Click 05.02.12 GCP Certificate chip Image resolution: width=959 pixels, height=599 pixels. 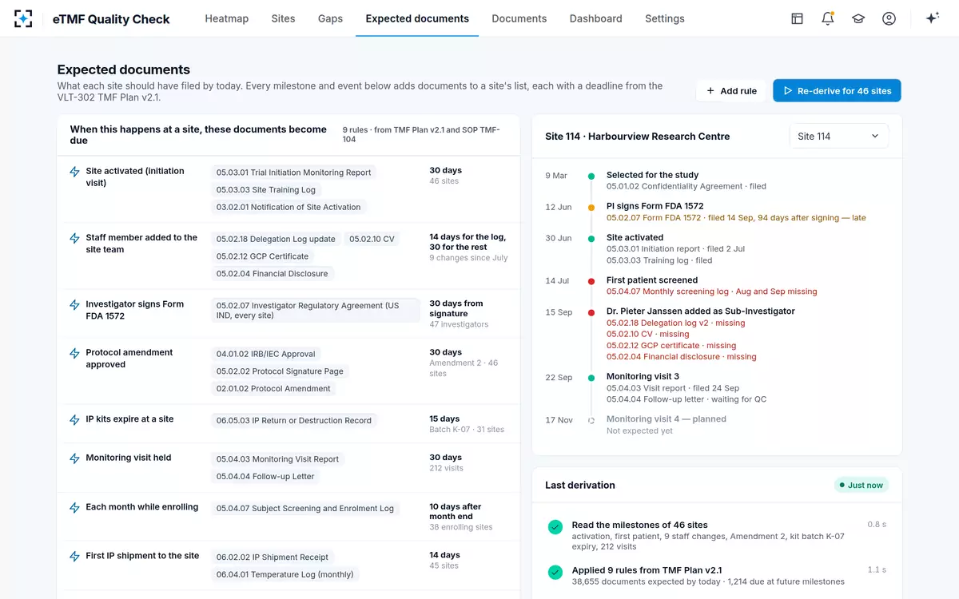[x=262, y=256]
